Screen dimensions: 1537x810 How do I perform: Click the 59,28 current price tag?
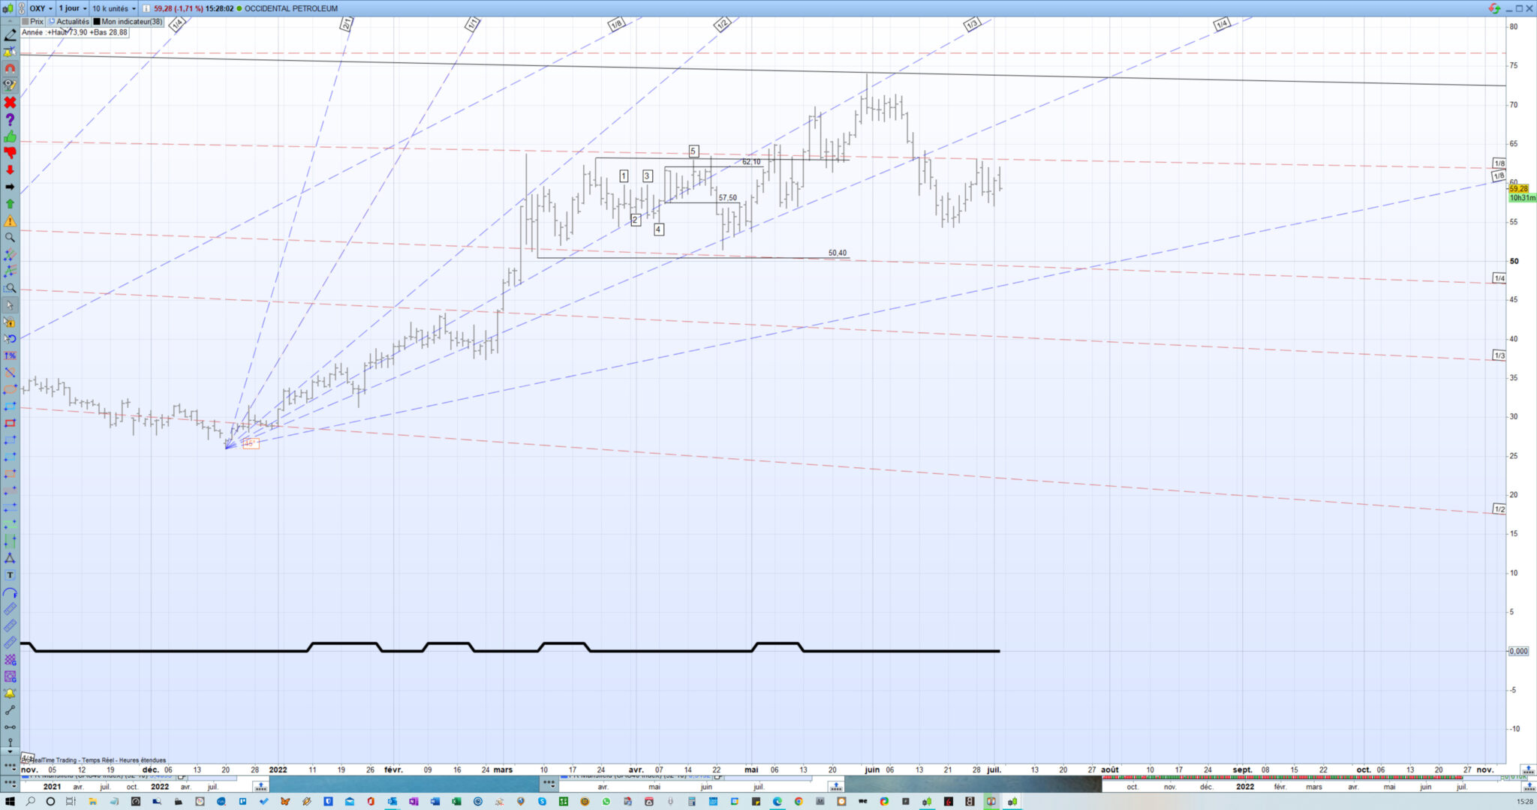tap(1518, 189)
